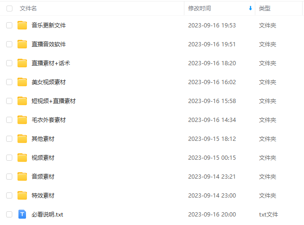The width and height of the screenshot is (304, 225).
Task: Open the 必看说明.txt text file icon
Action: tap(22, 214)
